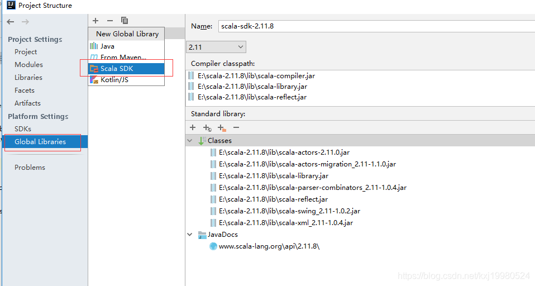Add classes with the standard library plus icon
535x286 pixels.
point(193,128)
